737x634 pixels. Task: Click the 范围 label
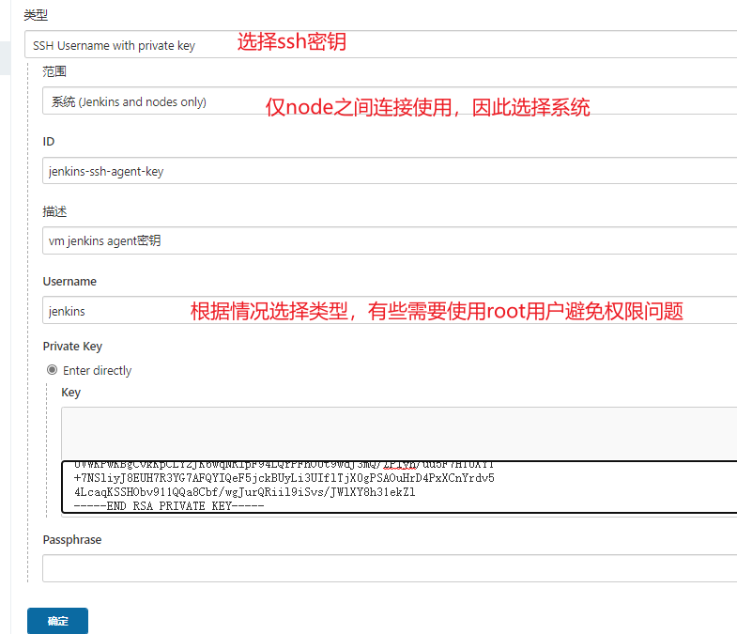54,71
